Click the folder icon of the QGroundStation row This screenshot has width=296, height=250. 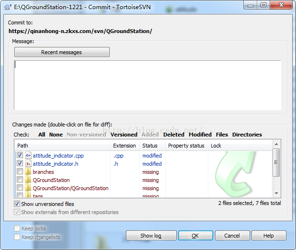tap(28, 180)
